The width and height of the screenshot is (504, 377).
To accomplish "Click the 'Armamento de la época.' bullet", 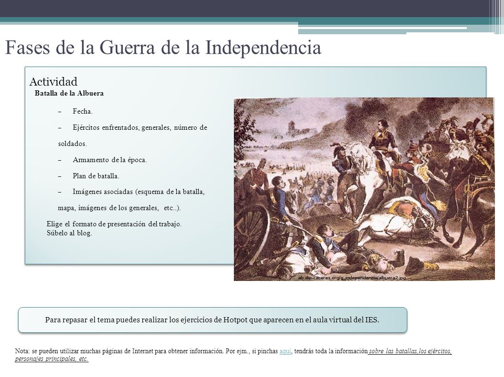I will coord(110,160).
